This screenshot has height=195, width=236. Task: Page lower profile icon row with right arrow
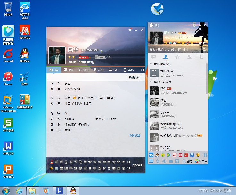(x=130, y=168)
